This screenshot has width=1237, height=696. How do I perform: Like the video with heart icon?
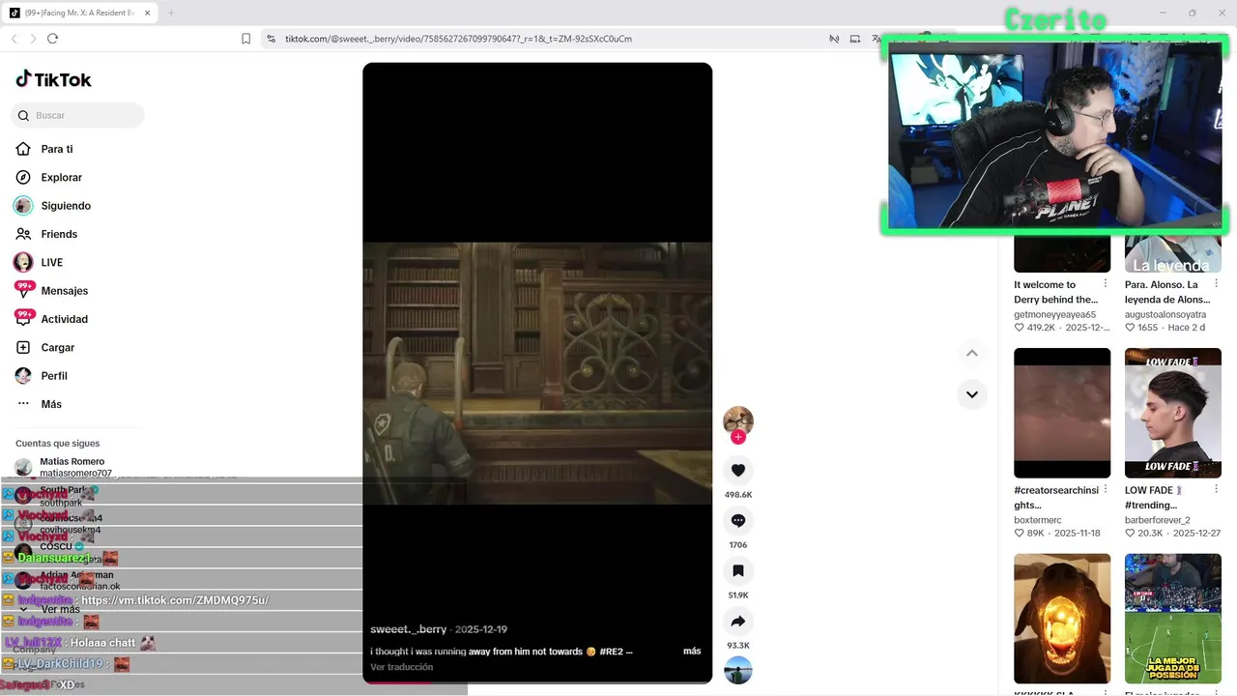738,470
